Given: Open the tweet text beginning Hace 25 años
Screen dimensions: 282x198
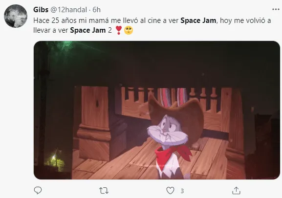Looking at the screenshot, I should click(152, 25).
